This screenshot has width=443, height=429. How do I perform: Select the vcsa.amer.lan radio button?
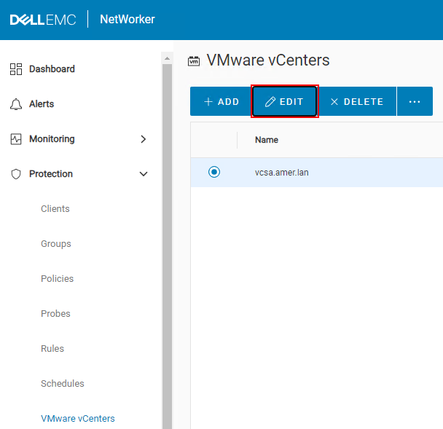[x=213, y=172]
